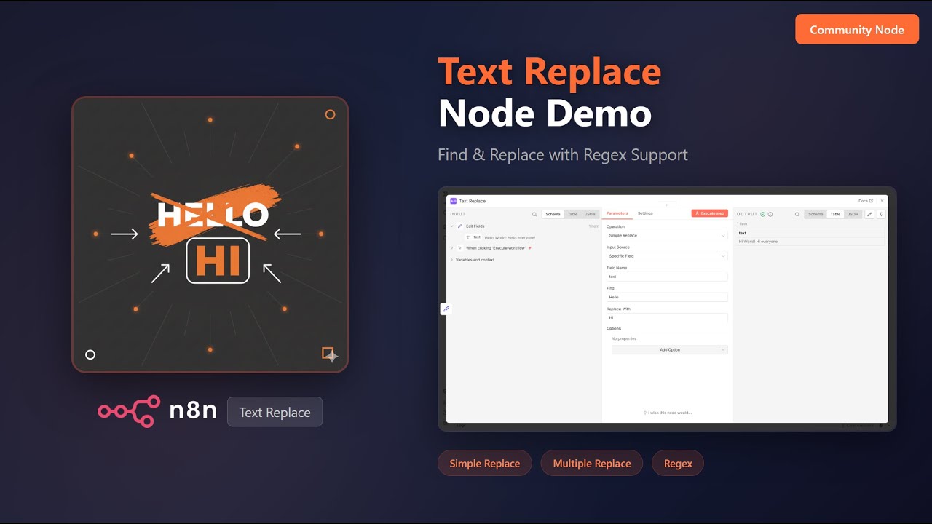Click the Text Replace label next to n8n
This screenshot has width=932, height=524.
[275, 412]
